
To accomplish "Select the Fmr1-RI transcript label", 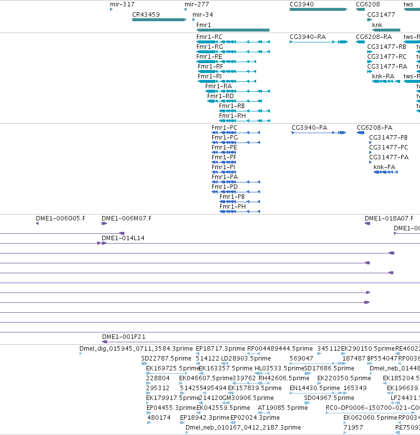I will point(210,76).
